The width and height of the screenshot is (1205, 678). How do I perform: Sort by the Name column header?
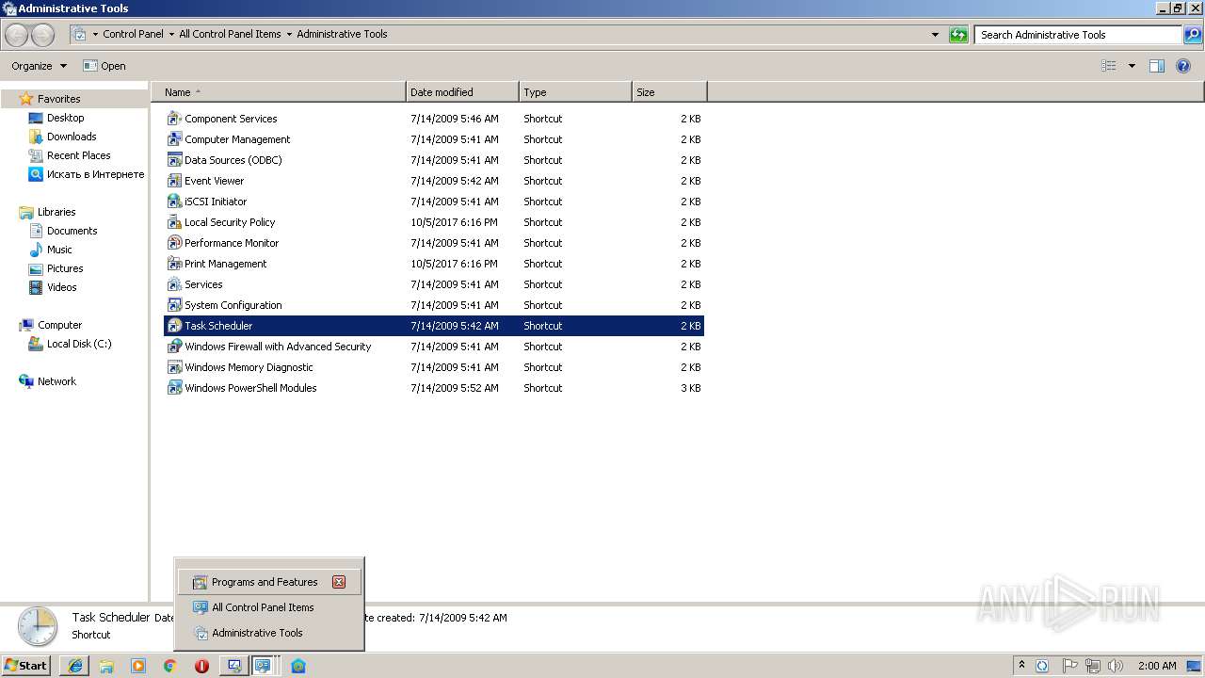point(279,92)
